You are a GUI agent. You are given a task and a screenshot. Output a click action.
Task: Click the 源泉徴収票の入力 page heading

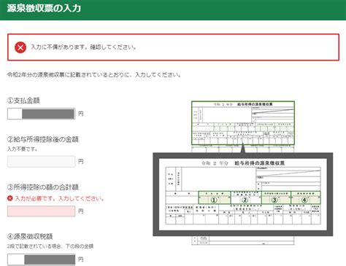(44, 8)
